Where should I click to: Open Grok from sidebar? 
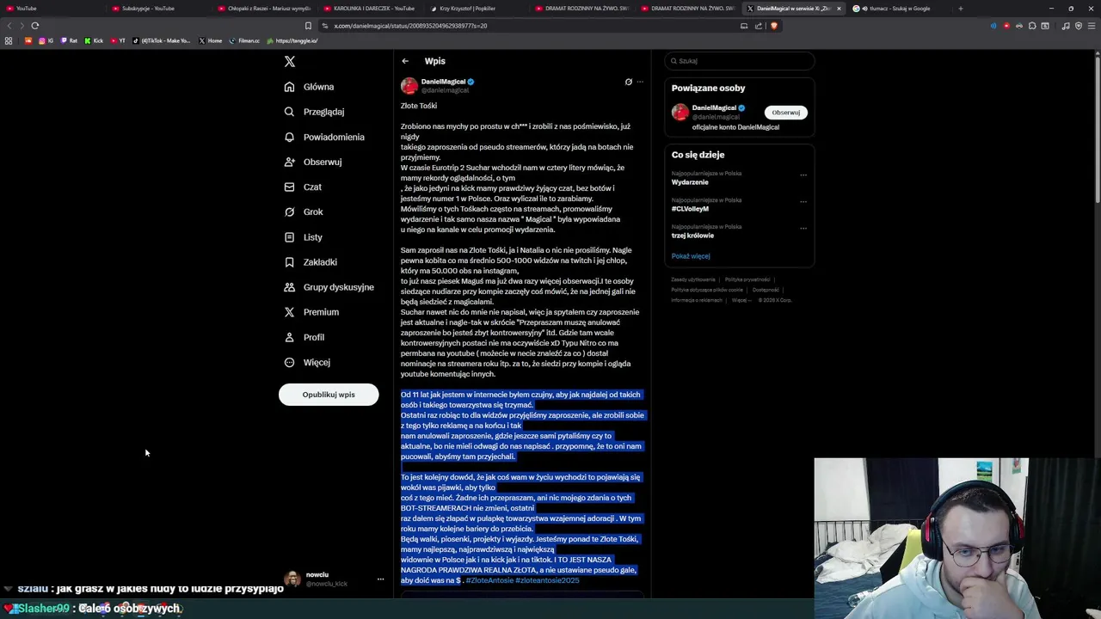(x=303, y=211)
